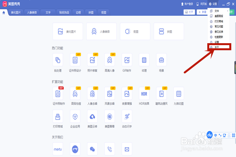Launch the 批处理 tool icon
The width and height of the screenshot is (236, 157).
point(58,60)
